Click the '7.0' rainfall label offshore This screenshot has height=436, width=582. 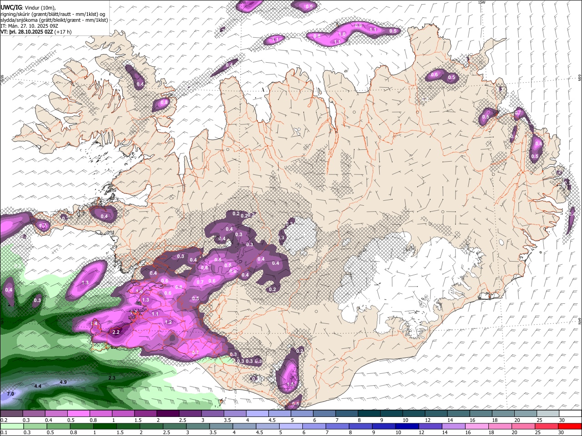10,393
